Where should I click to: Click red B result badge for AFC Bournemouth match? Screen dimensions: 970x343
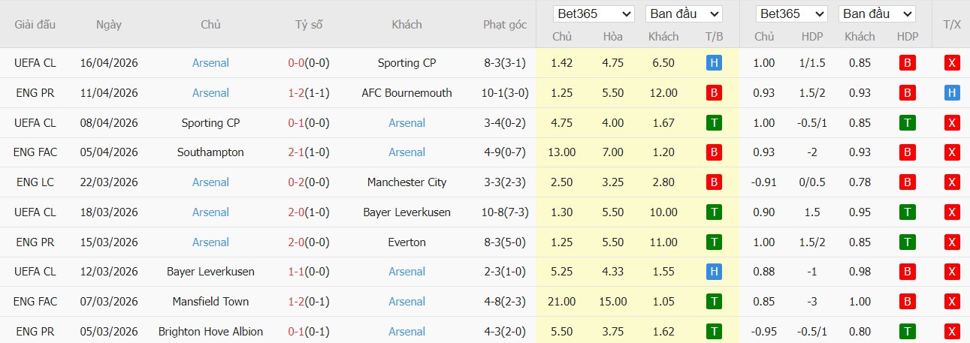714,93
